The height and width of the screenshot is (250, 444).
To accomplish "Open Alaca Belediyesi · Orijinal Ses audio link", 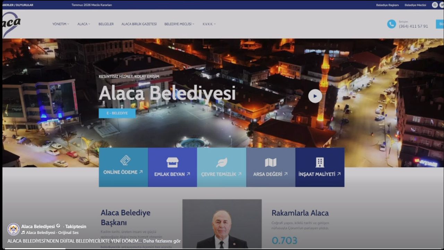I will 52,233.
